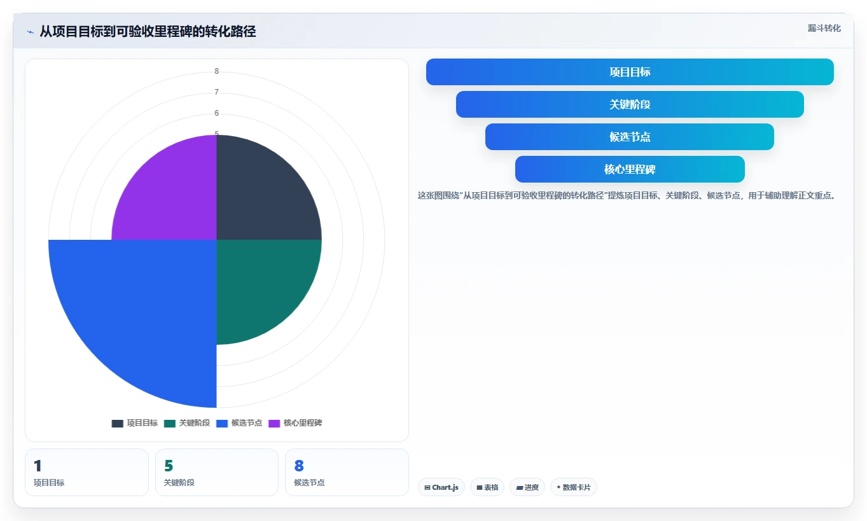Screen dimensions: 867x521
Task: Click the teal green segment of the polar chart
Action: tap(261, 283)
